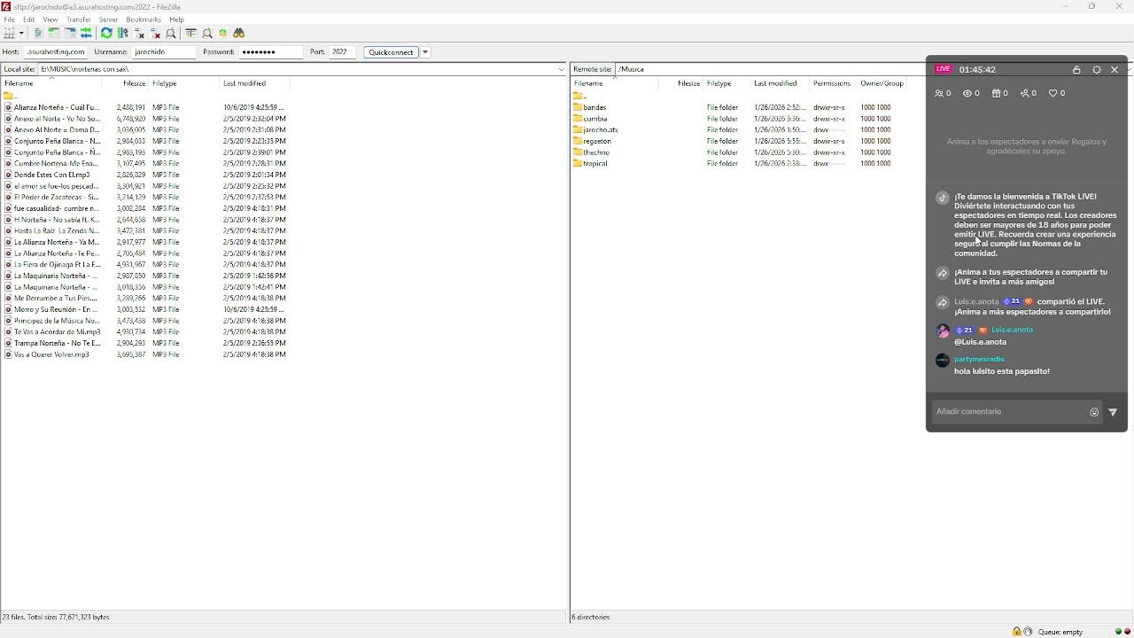
Task: Click the viewers people count icon
Action: [939, 93]
